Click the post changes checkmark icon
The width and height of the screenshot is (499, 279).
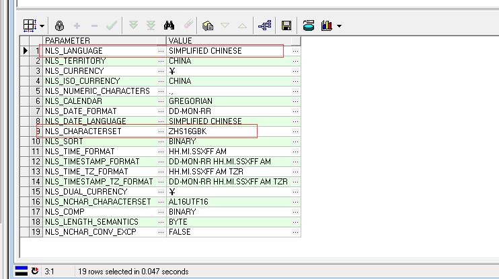(112, 25)
